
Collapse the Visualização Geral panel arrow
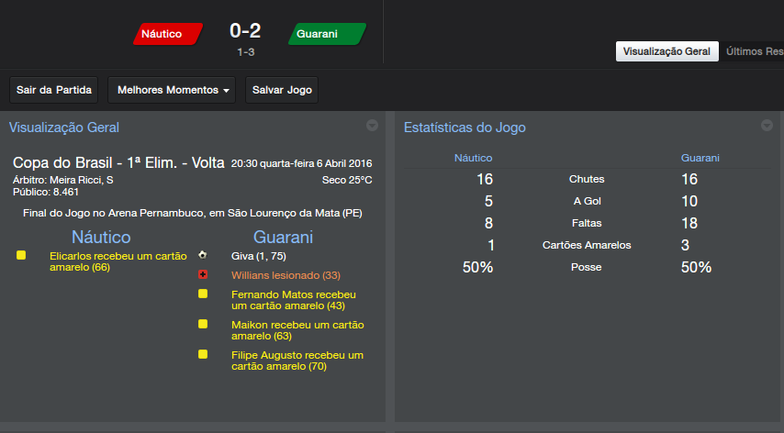point(372,126)
